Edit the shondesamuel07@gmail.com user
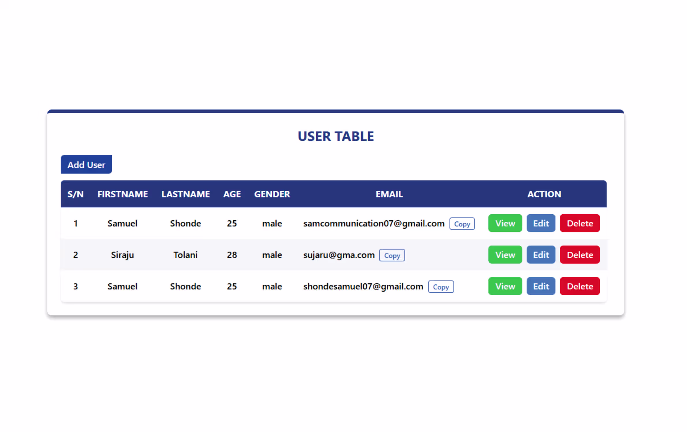 pyautogui.click(x=541, y=286)
